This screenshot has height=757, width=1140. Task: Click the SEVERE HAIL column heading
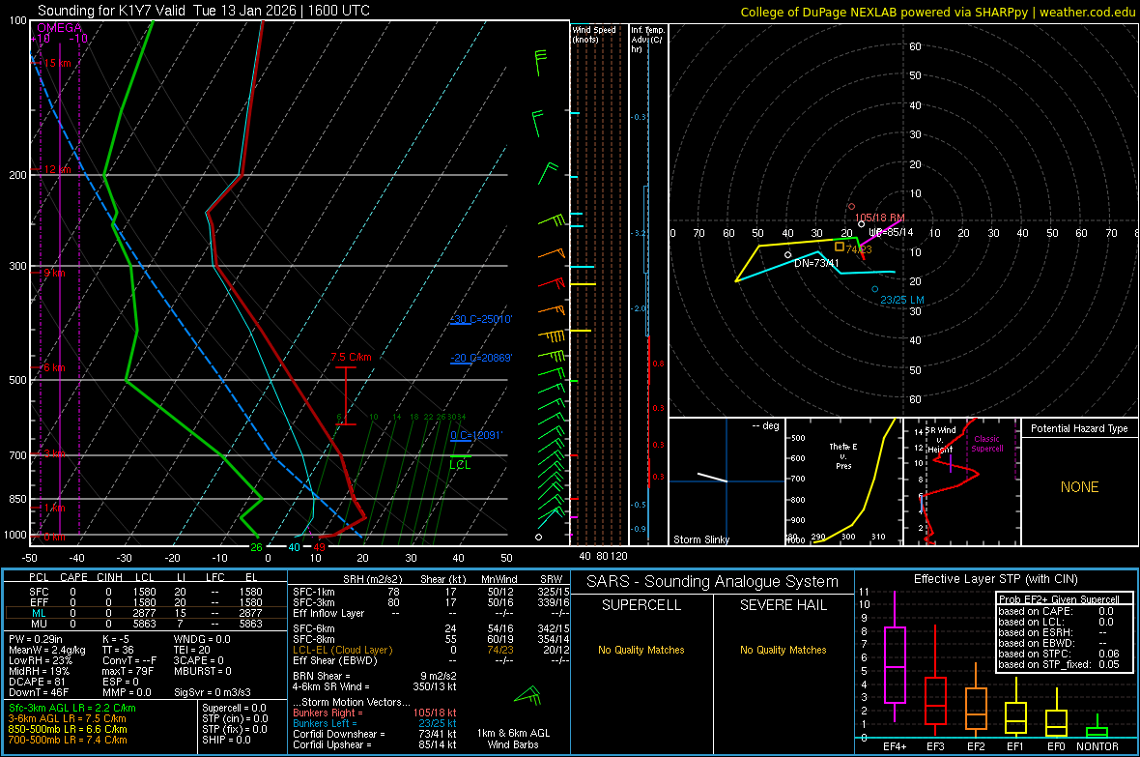coord(783,605)
